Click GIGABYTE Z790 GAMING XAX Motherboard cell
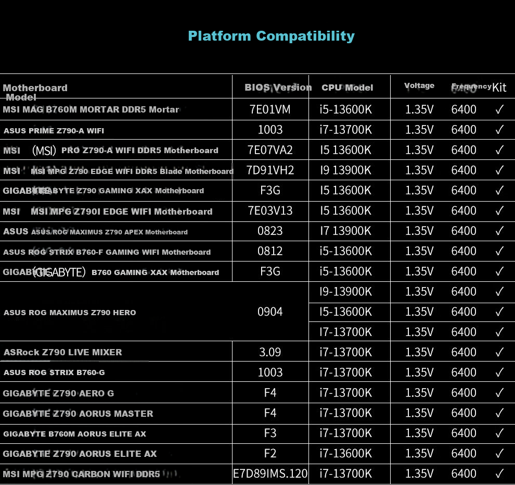The image size is (515, 485). (104, 191)
